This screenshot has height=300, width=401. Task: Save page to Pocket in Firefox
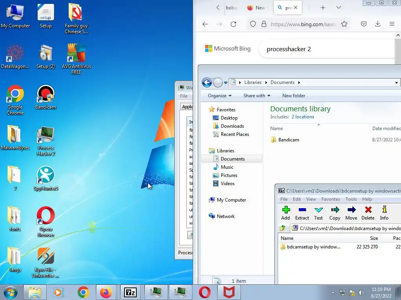click(x=364, y=24)
